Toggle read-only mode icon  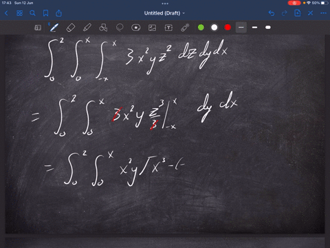pyautogui.click(x=38, y=28)
